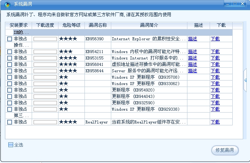This screenshot has width=250, height=163.
Task: Select the 操作... group row
Action: [119, 45]
